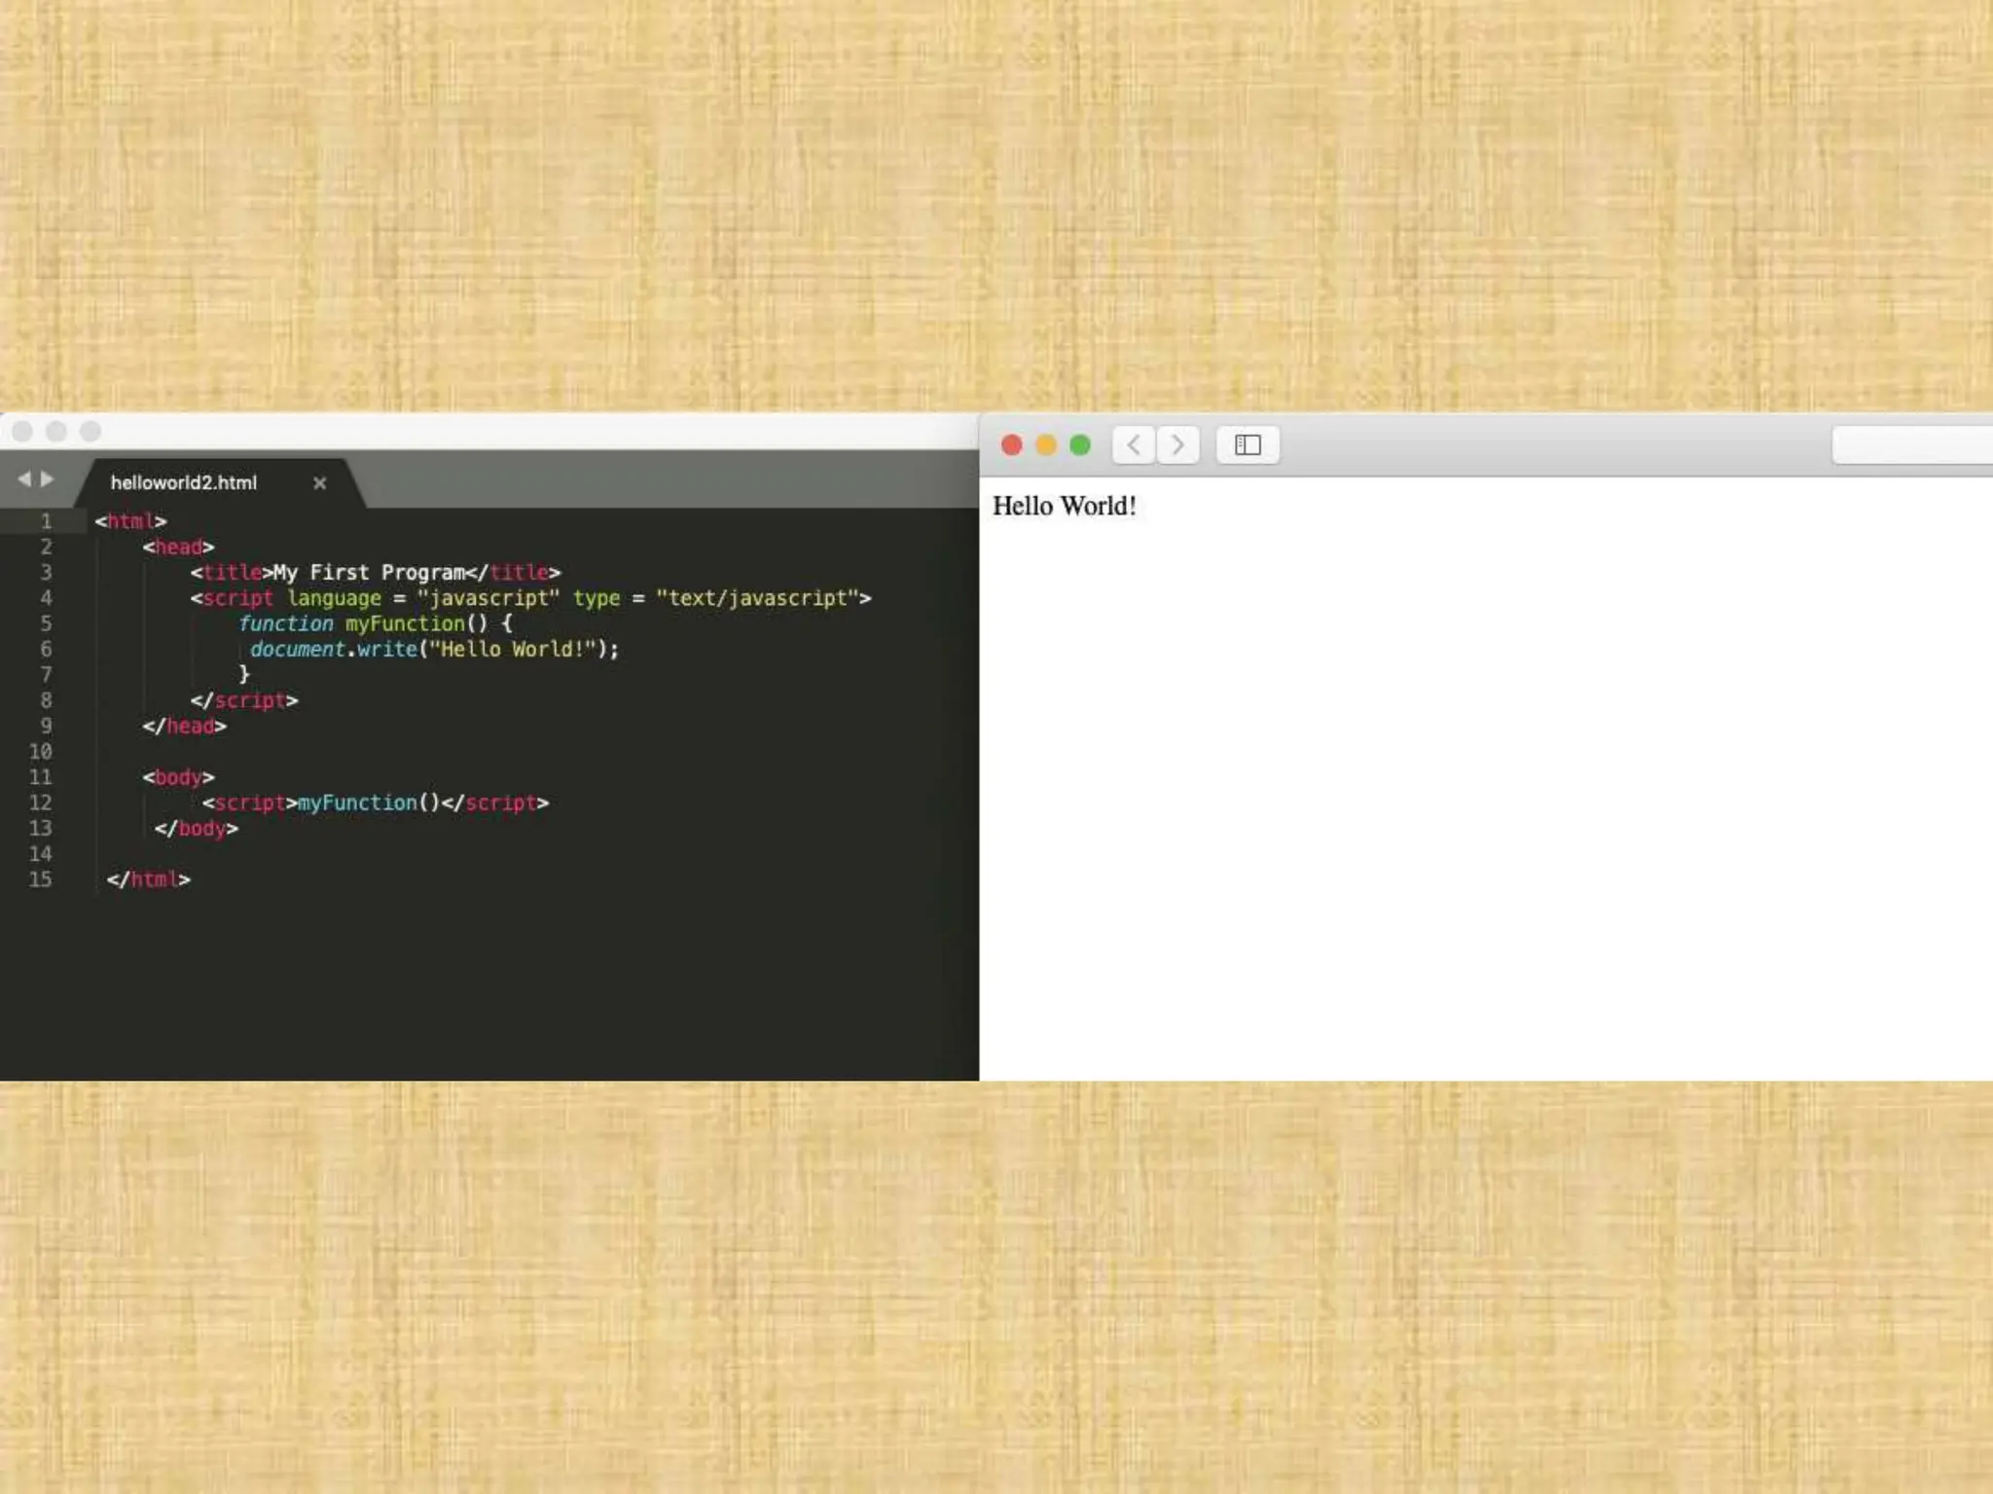
Task: Click the My First Program title text
Action: (369, 573)
